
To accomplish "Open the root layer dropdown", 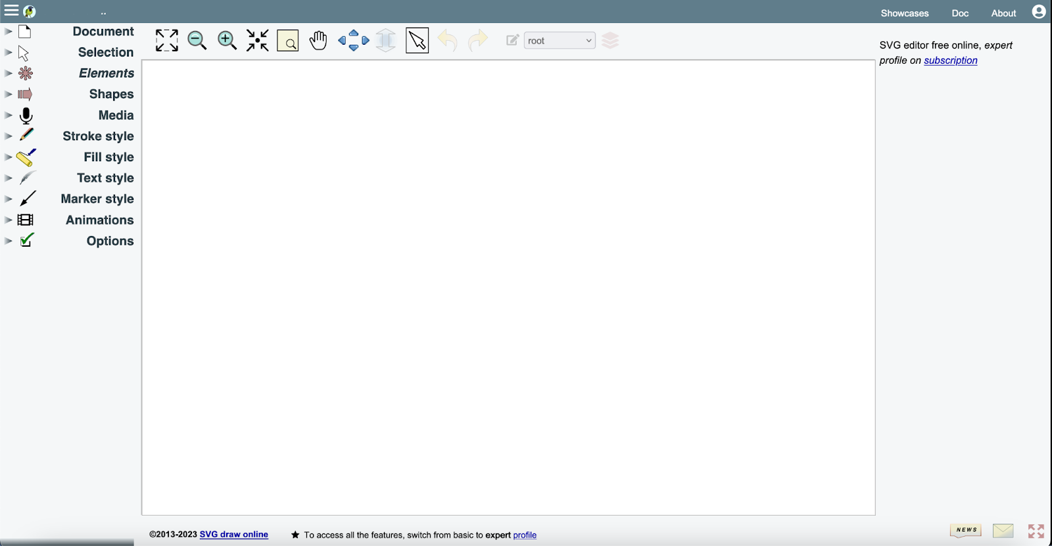I will [x=560, y=41].
